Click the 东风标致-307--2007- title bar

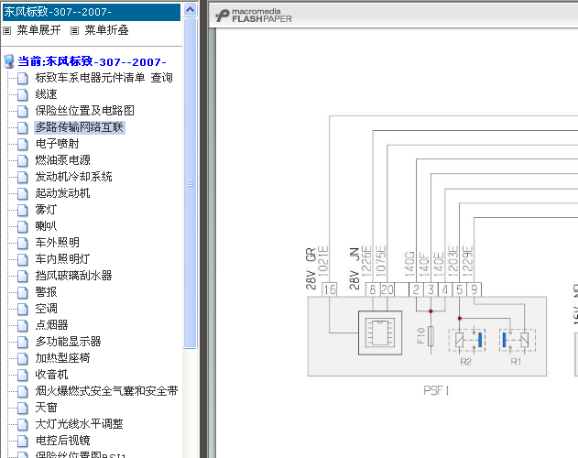click(x=92, y=12)
